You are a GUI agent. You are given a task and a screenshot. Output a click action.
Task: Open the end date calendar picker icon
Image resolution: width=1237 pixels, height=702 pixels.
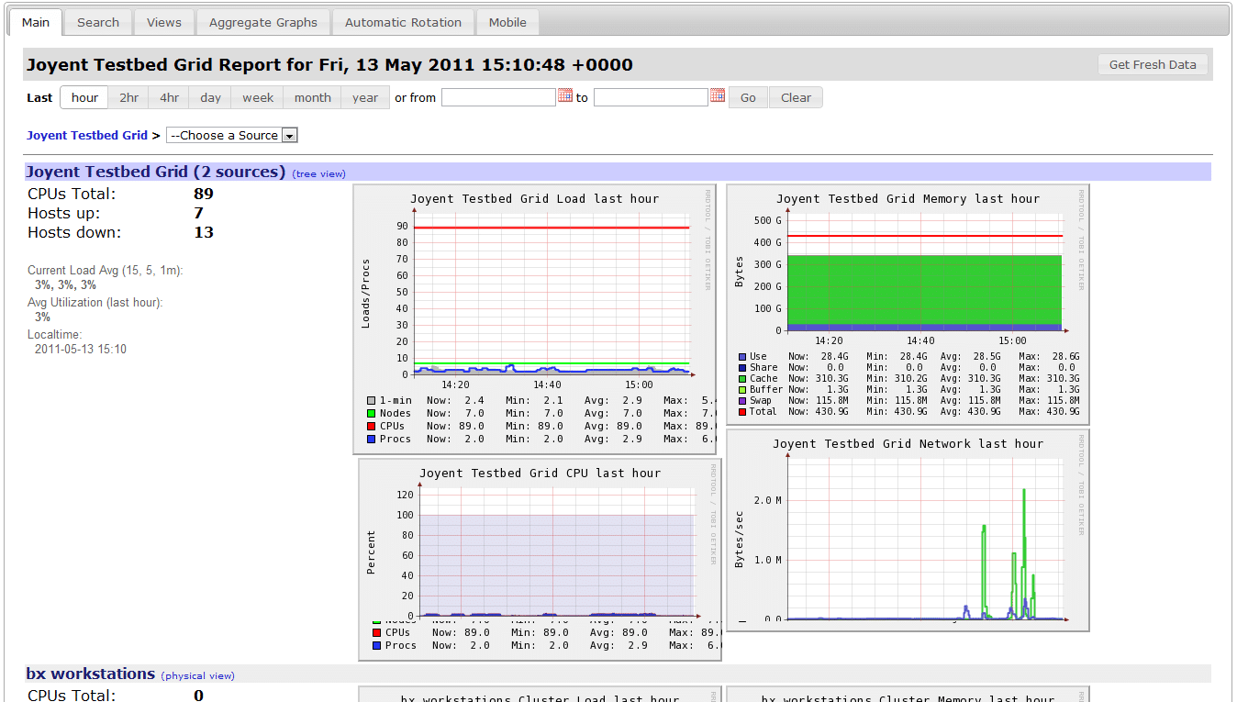click(x=718, y=95)
